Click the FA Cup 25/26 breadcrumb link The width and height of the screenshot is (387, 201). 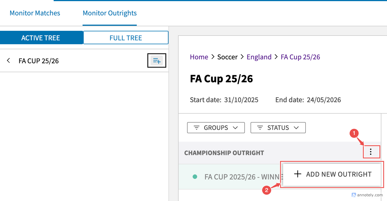(300, 57)
